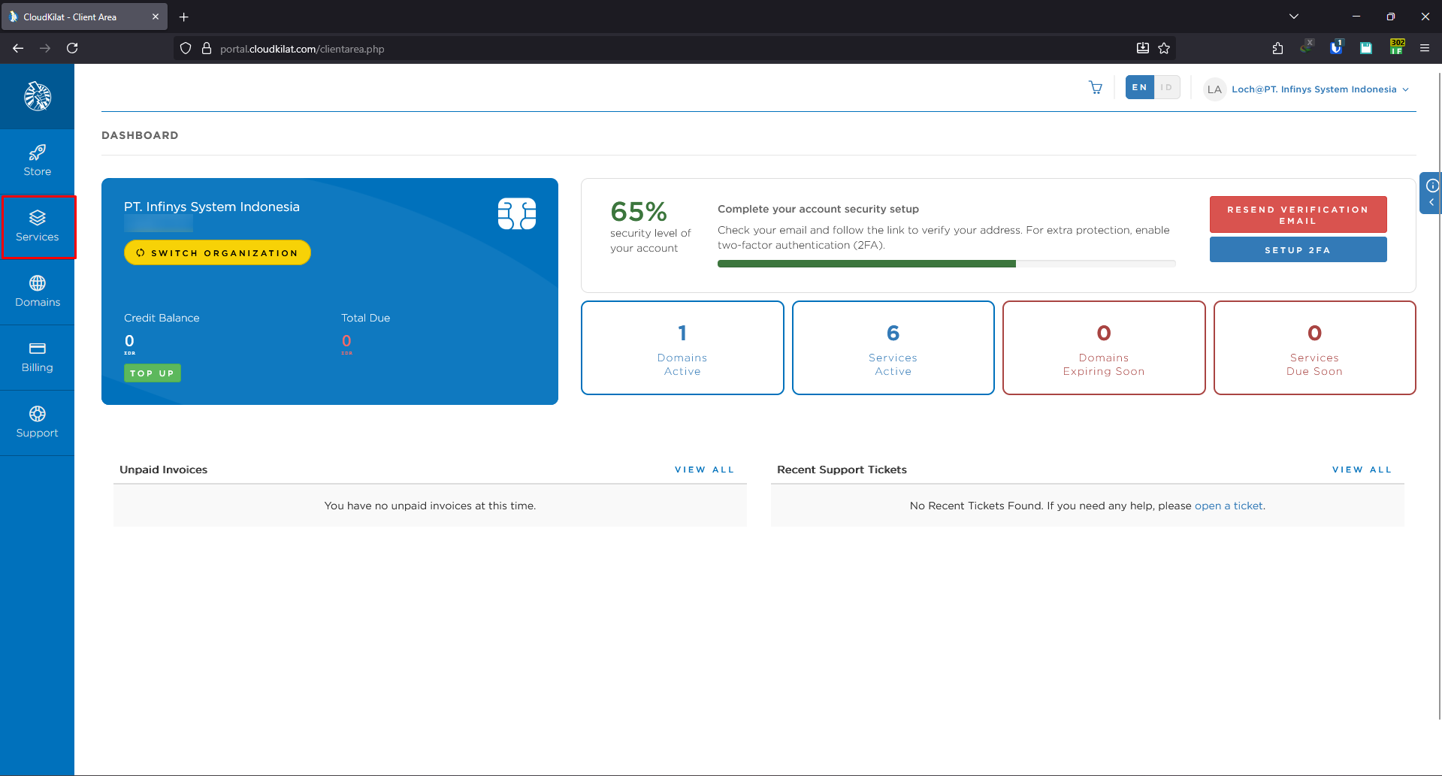Switch language to EN
Viewport: 1442px width, 776px height.
click(1138, 87)
